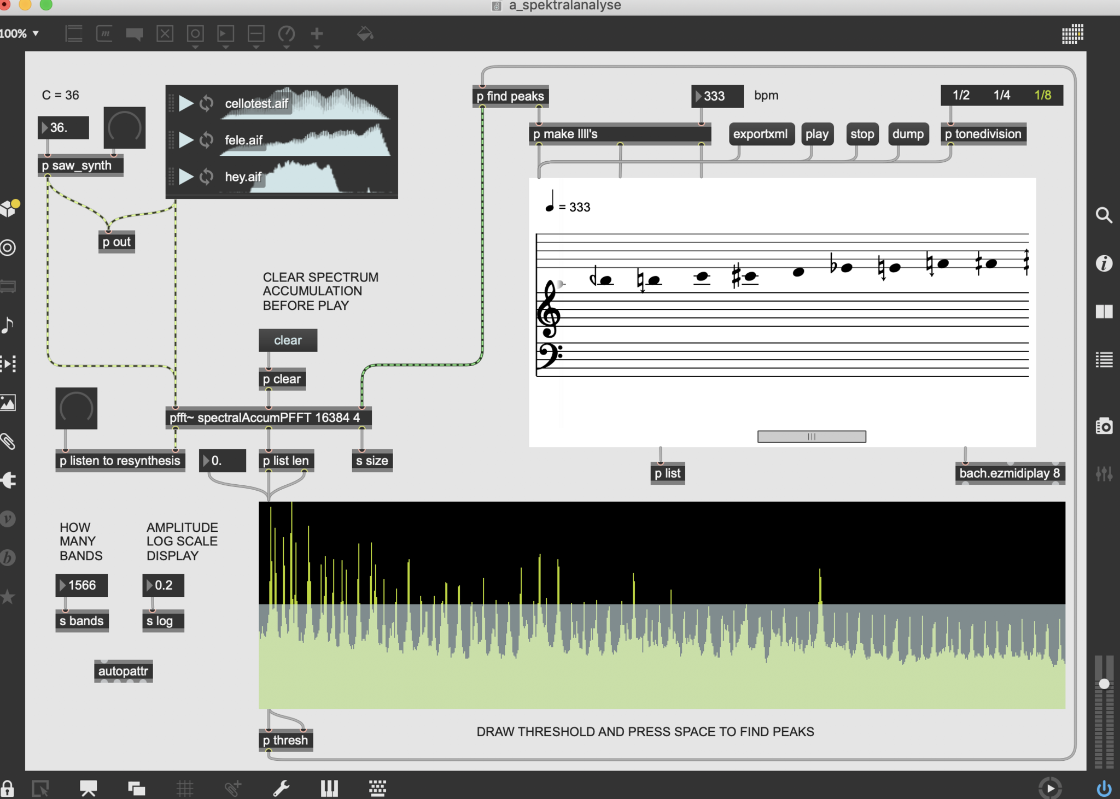Toggle loop for cellotest.aif
The width and height of the screenshot is (1120, 799).
tap(206, 103)
